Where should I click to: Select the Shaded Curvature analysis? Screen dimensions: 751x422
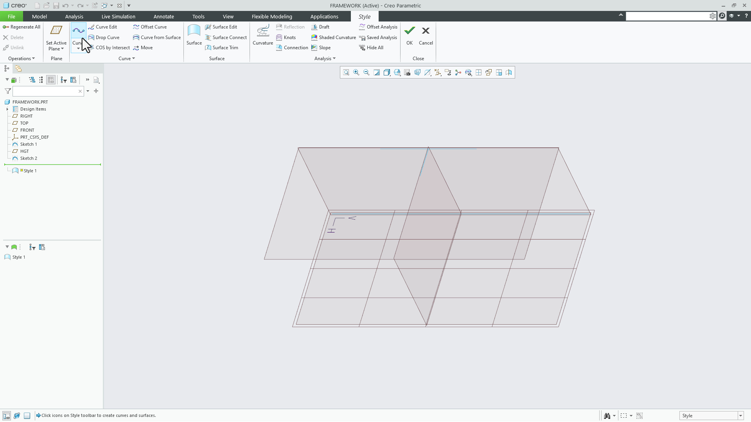click(x=334, y=38)
